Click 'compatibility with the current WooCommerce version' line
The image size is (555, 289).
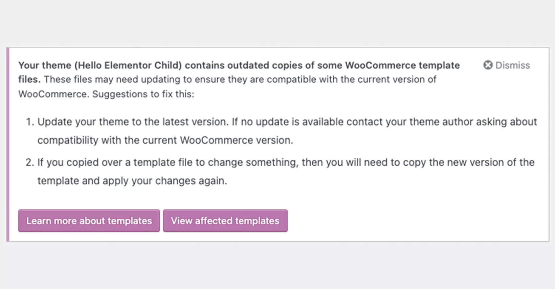(165, 140)
